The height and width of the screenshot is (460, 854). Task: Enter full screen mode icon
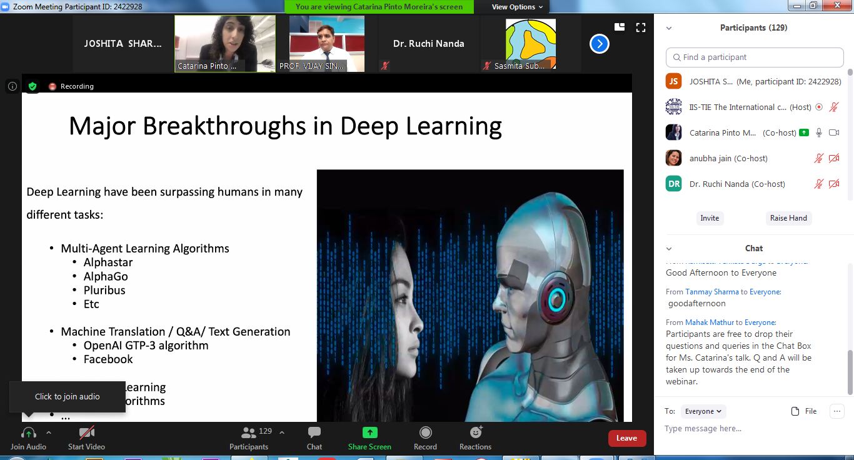click(640, 27)
